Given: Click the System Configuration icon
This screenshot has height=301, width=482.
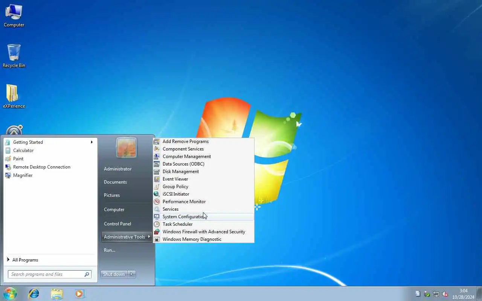Looking at the screenshot, I should point(157,217).
